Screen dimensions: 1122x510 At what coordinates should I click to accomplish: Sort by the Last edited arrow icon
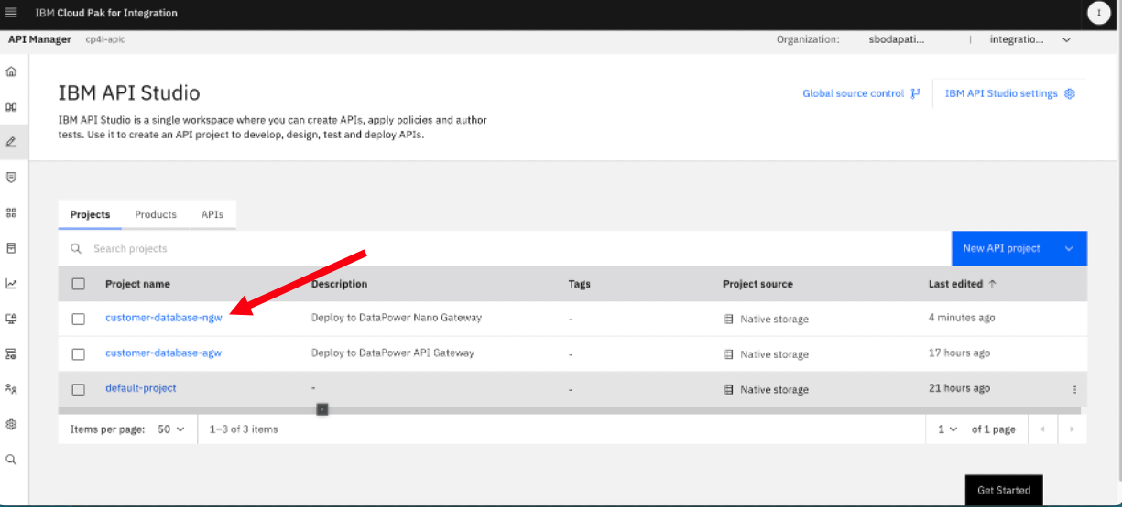992,284
